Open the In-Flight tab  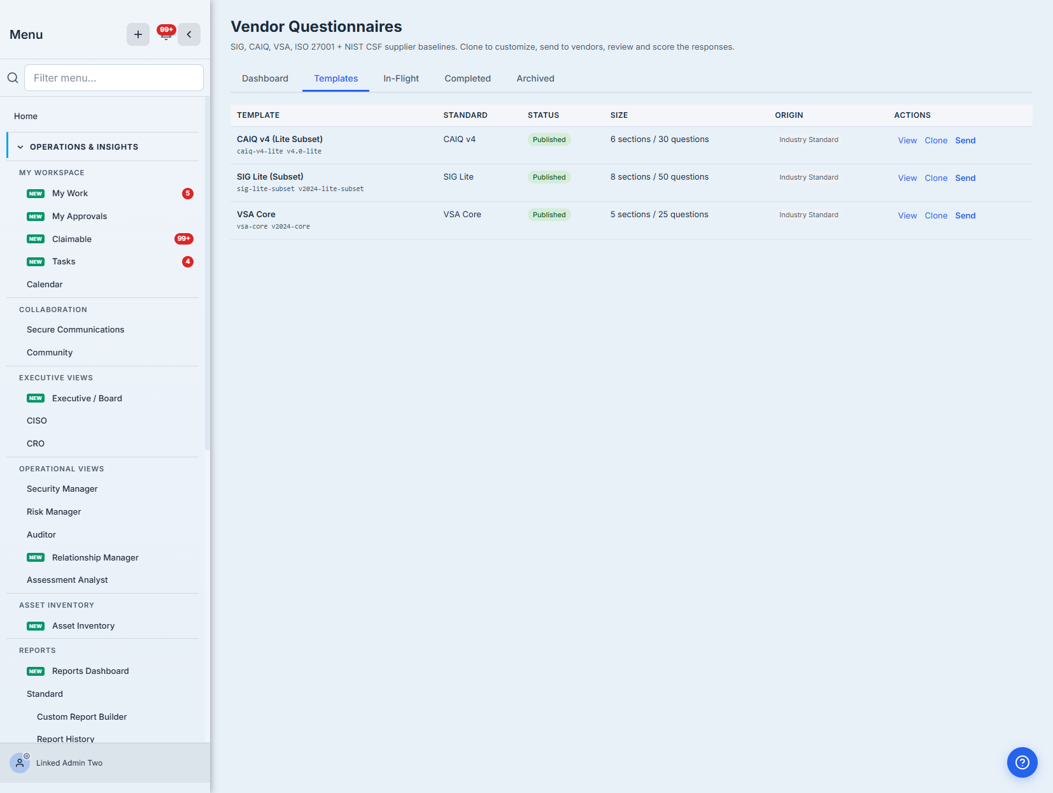(401, 78)
